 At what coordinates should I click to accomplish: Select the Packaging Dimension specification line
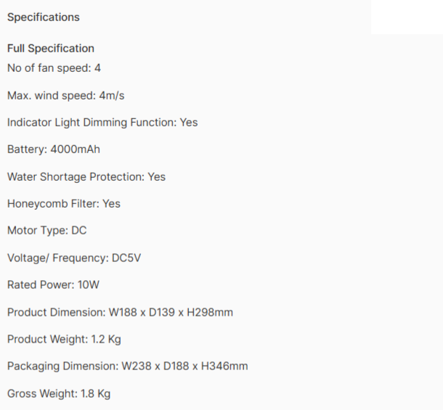pyautogui.click(x=128, y=366)
